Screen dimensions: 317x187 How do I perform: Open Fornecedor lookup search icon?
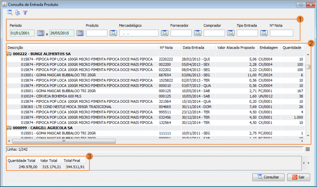coord(198,33)
